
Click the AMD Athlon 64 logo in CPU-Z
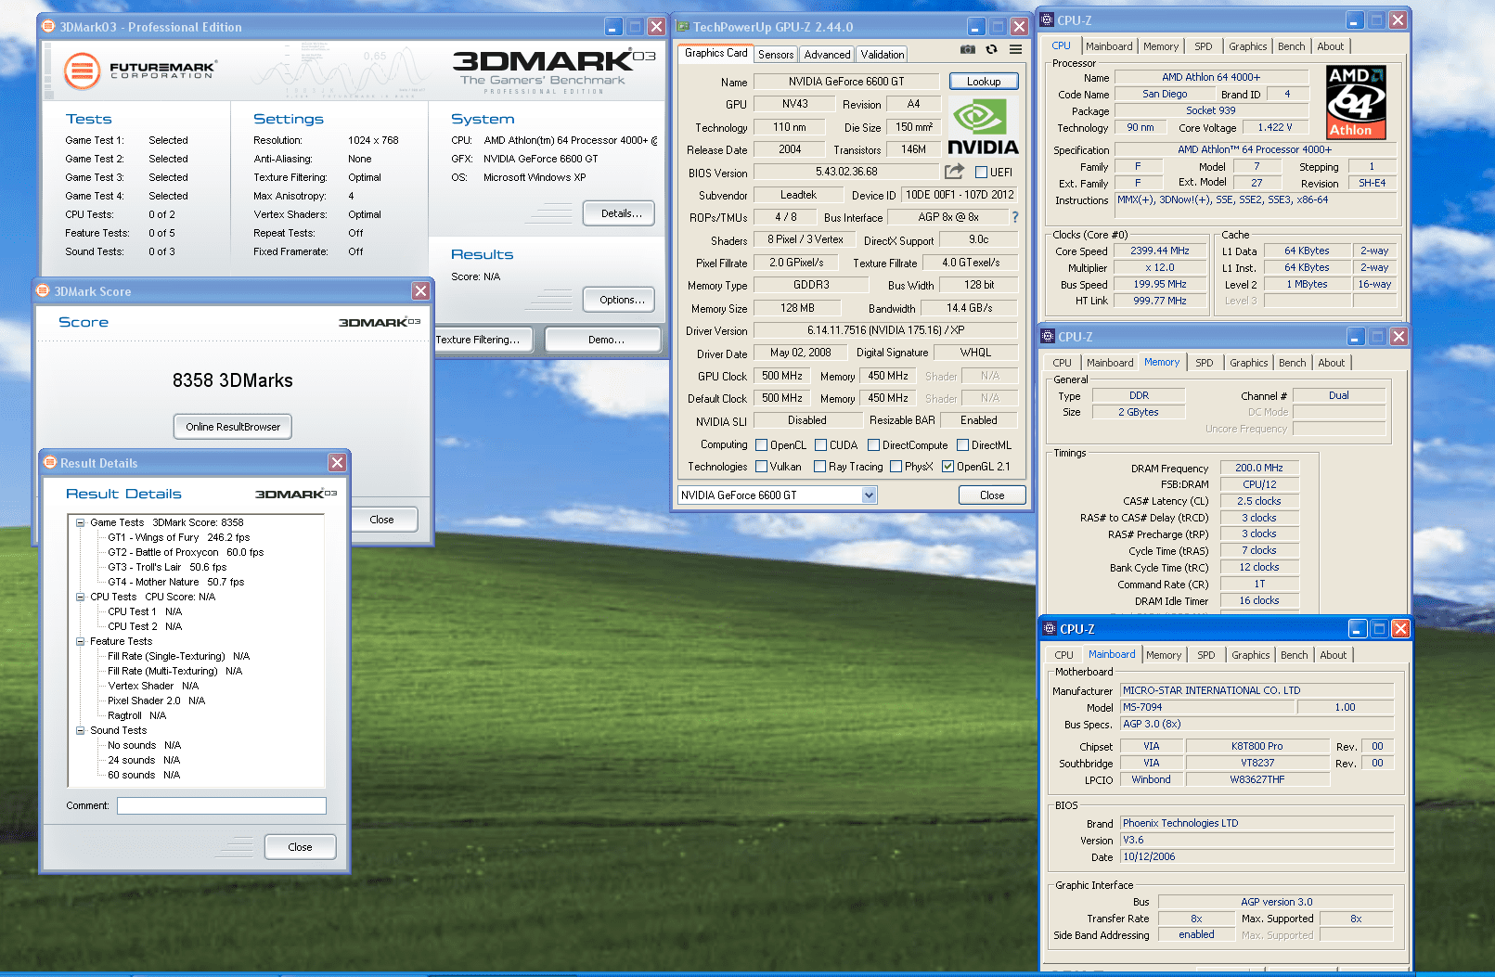(1356, 102)
